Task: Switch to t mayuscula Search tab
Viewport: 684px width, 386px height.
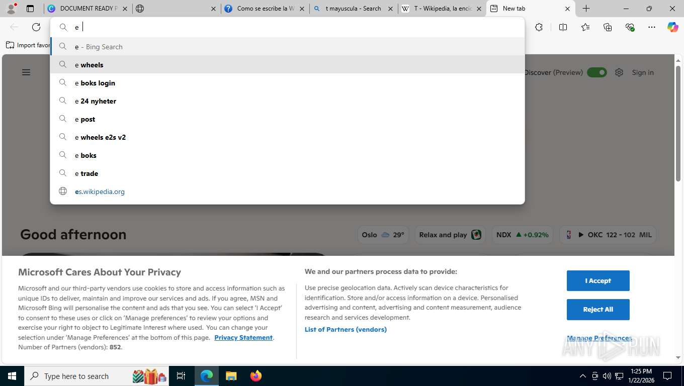Action: [x=354, y=9]
